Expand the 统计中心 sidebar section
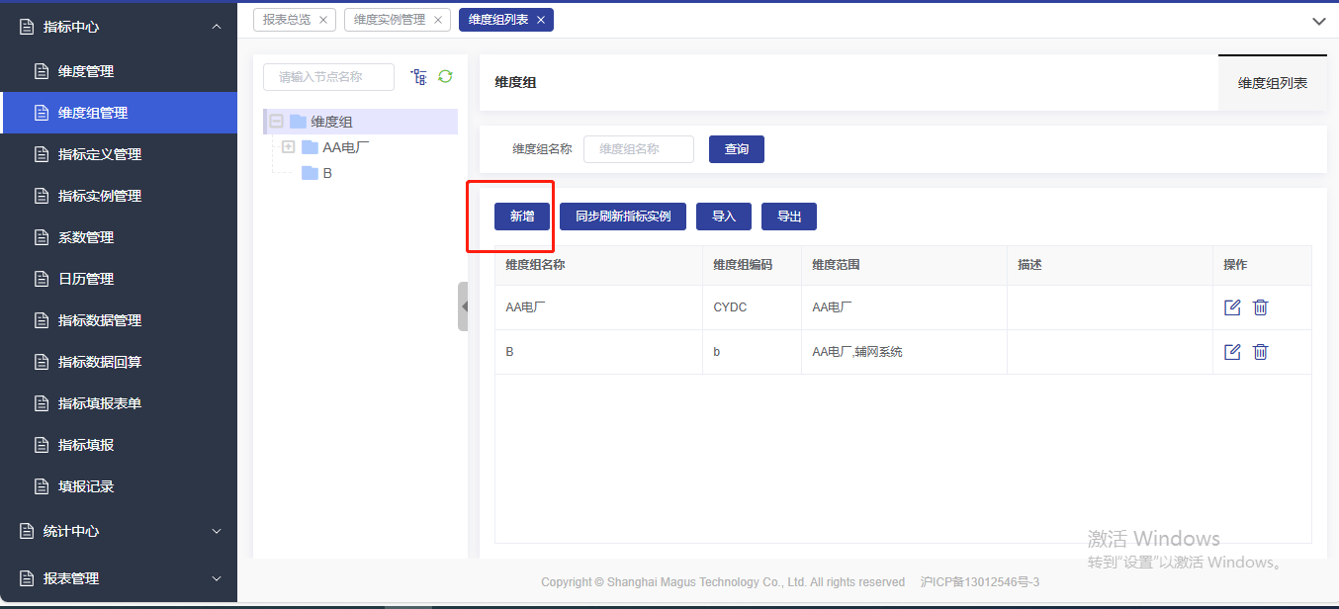1339x609 pixels. coord(217,531)
